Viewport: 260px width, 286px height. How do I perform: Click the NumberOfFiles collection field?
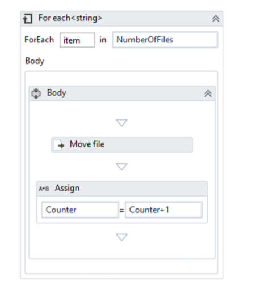click(x=165, y=40)
